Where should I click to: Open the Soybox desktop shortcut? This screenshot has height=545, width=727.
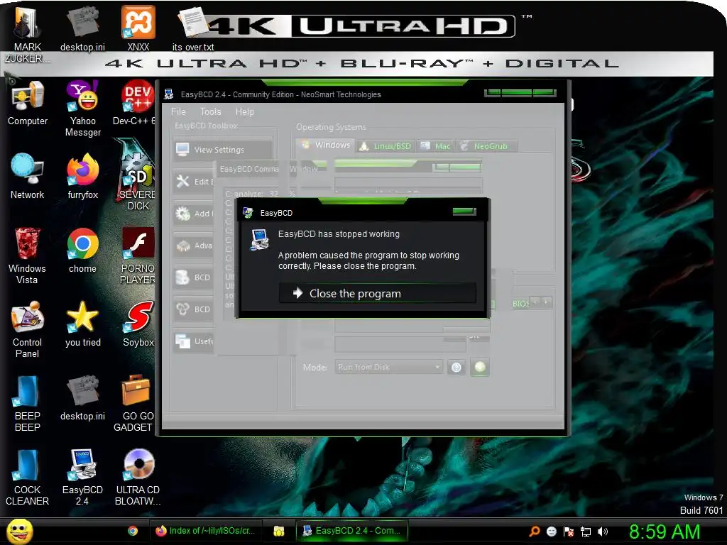click(138, 324)
